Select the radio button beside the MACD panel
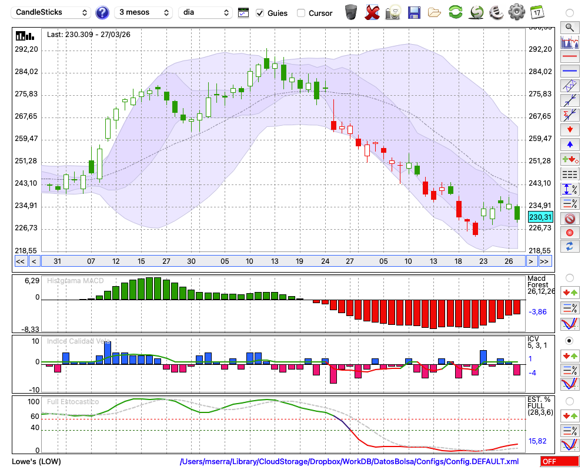 point(569,277)
